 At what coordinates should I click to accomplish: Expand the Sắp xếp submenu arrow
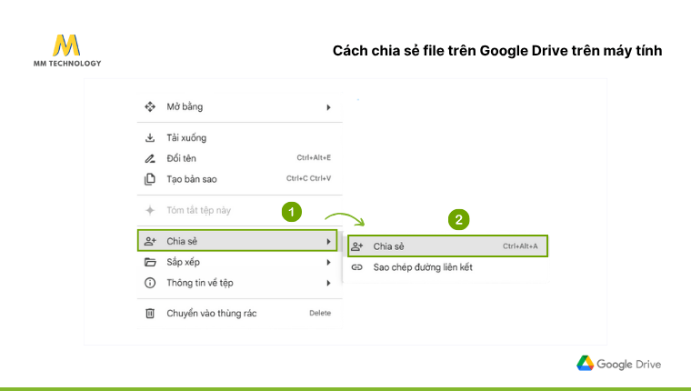click(x=328, y=262)
